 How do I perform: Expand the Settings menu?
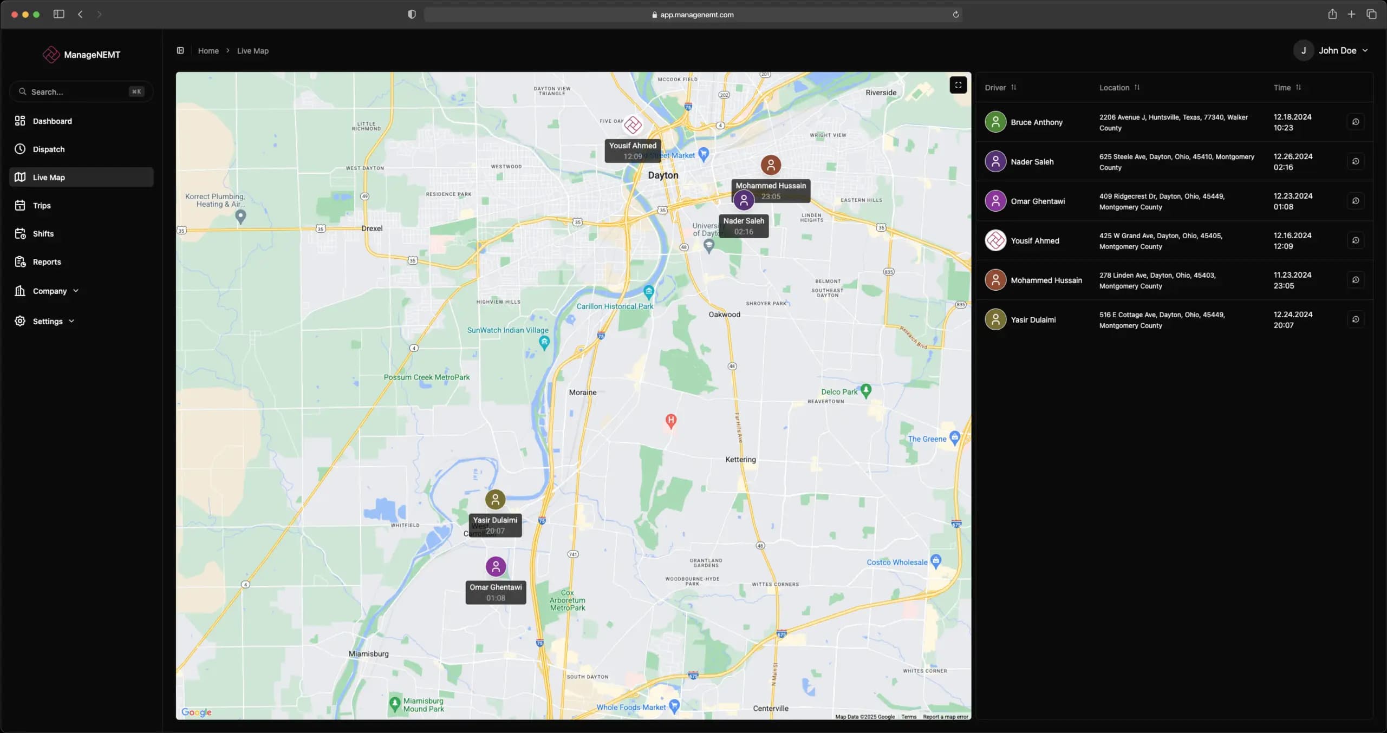pos(71,320)
